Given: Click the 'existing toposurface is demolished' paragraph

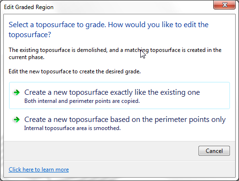Looking at the screenshot, I should pyautogui.click(x=115, y=53).
